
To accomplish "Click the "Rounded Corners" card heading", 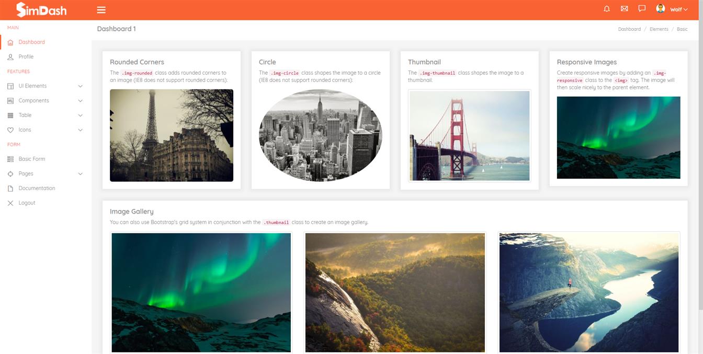I will pyautogui.click(x=137, y=62).
